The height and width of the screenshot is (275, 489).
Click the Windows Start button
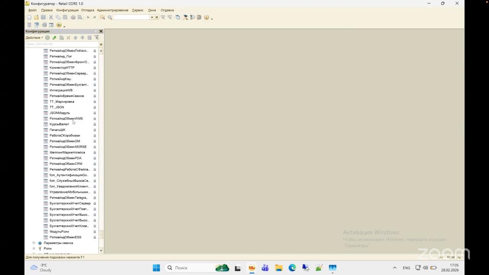tap(156, 268)
